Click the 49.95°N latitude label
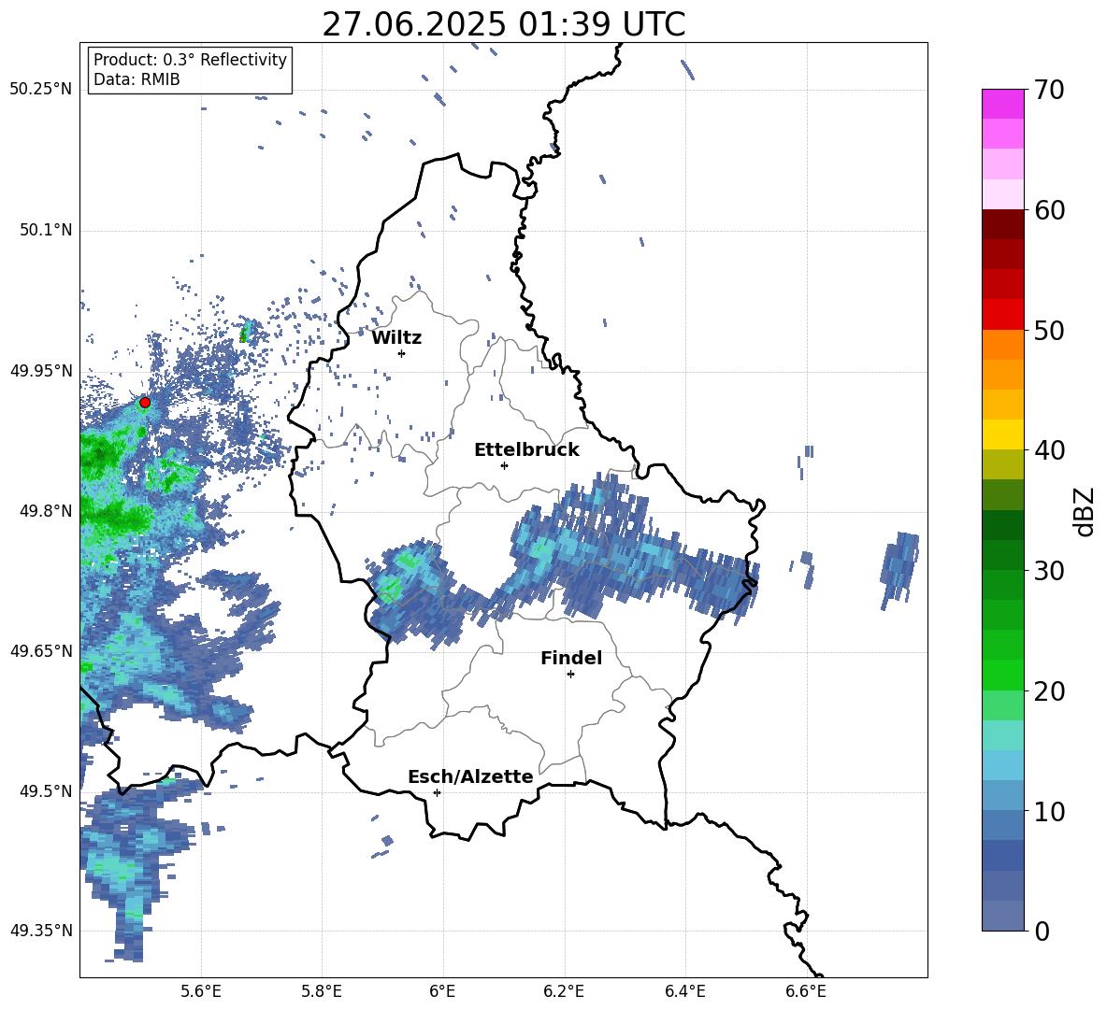 41,370
